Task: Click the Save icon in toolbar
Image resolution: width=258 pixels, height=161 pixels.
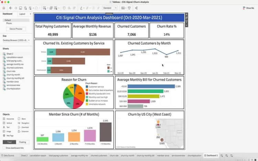Action: [x=21, y=8]
